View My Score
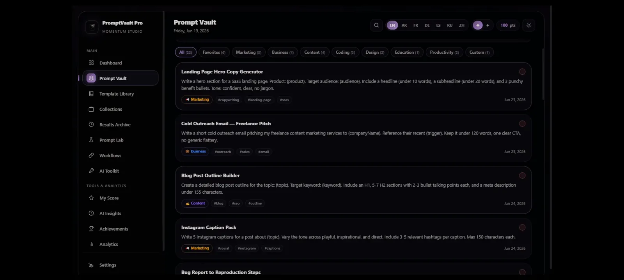 121,198
